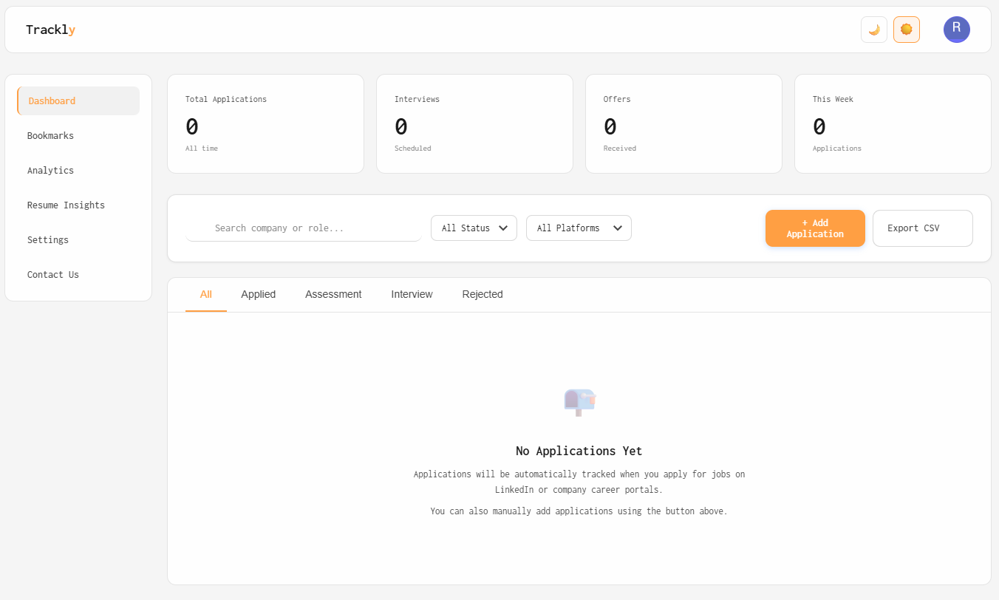Select the Interview tab
This screenshot has width=999, height=600.
click(412, 294)
